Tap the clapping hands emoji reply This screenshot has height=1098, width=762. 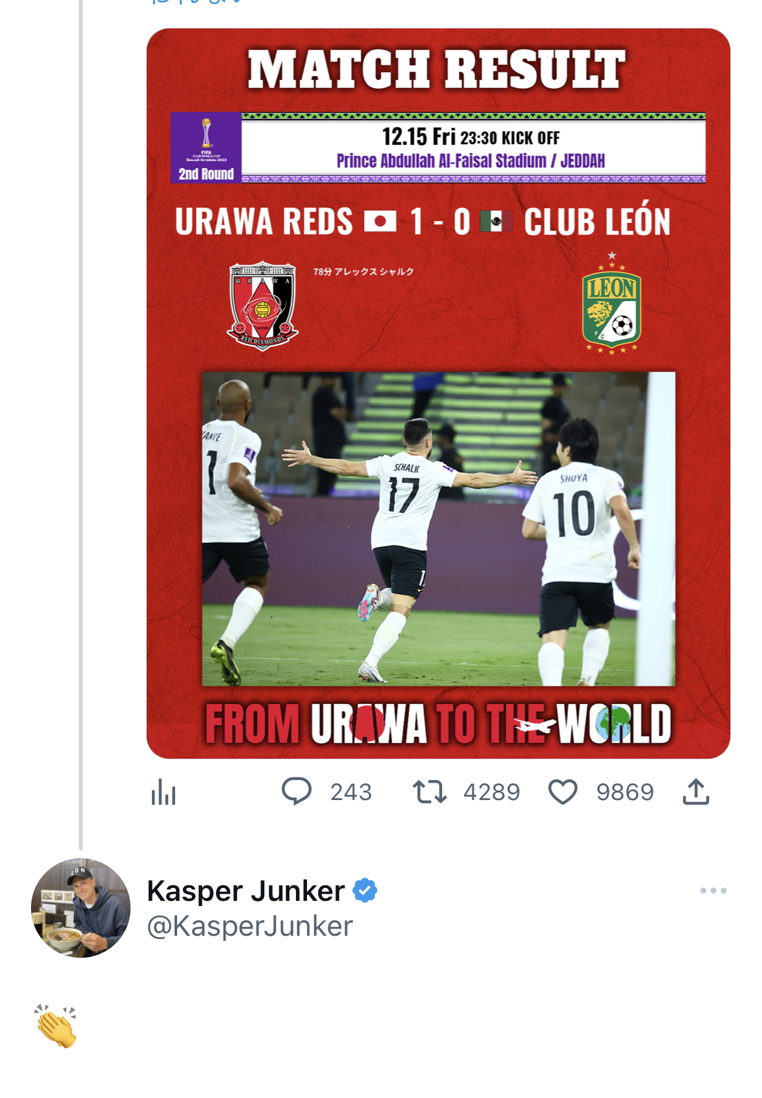point(56,1026)
